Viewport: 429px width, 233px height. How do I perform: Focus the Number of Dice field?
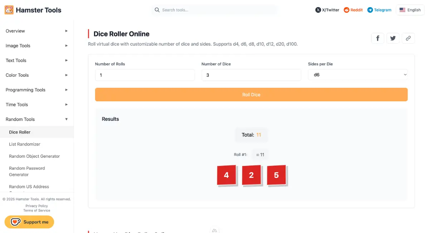[x=251, y=75]
